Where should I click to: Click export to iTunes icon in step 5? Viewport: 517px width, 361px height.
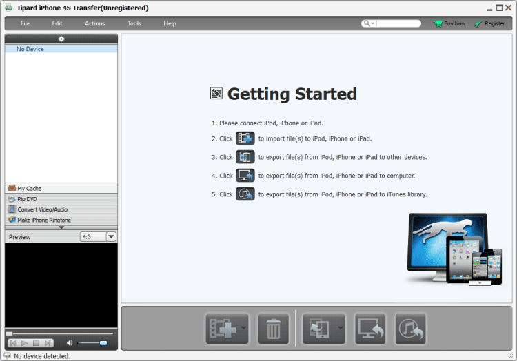(245, 194)
